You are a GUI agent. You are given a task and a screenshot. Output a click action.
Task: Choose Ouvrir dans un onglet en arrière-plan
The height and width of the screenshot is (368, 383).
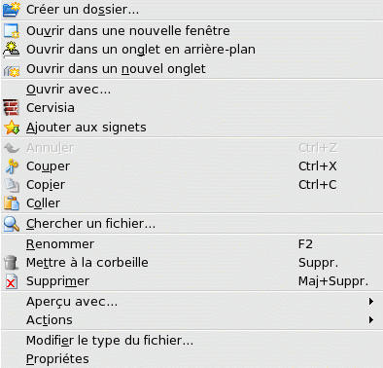[191, 50]
